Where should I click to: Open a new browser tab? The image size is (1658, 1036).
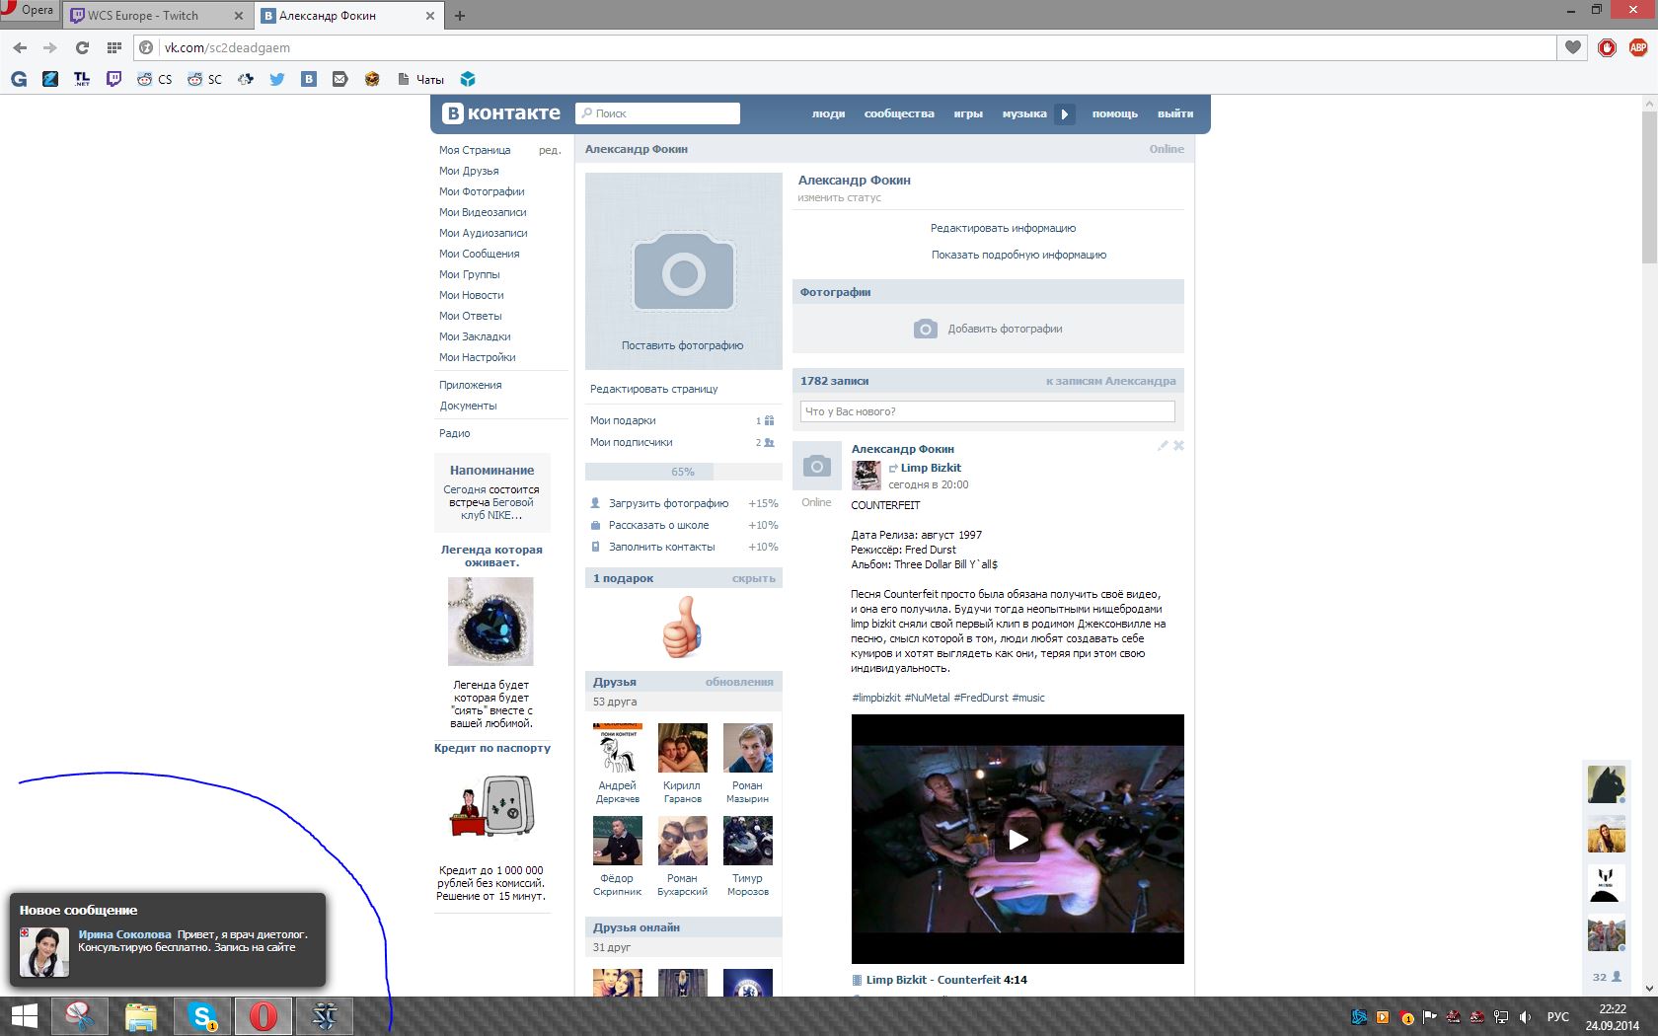460,16
